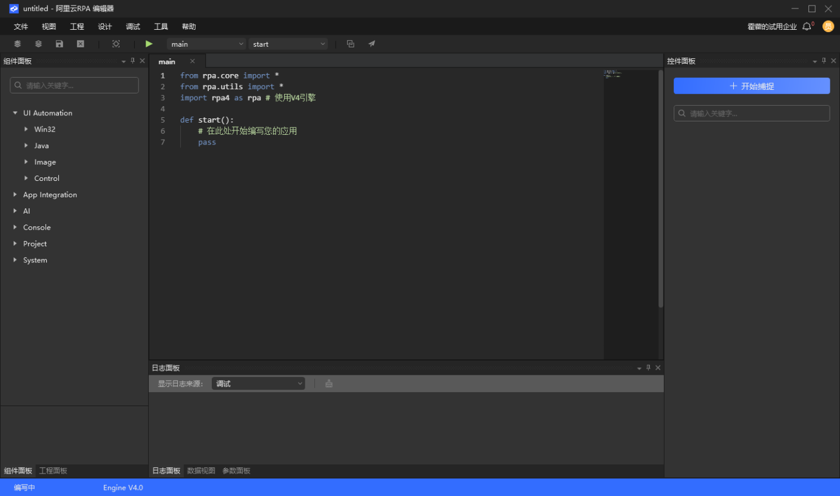840x496 pixels.
Task: Open the main file dropdown in toolbar
Action: (206, 44)
